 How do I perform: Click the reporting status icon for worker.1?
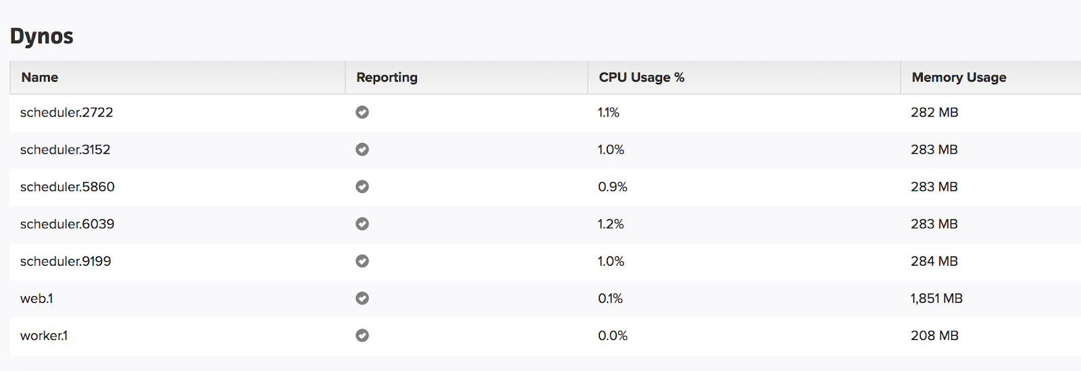point(362,335)
